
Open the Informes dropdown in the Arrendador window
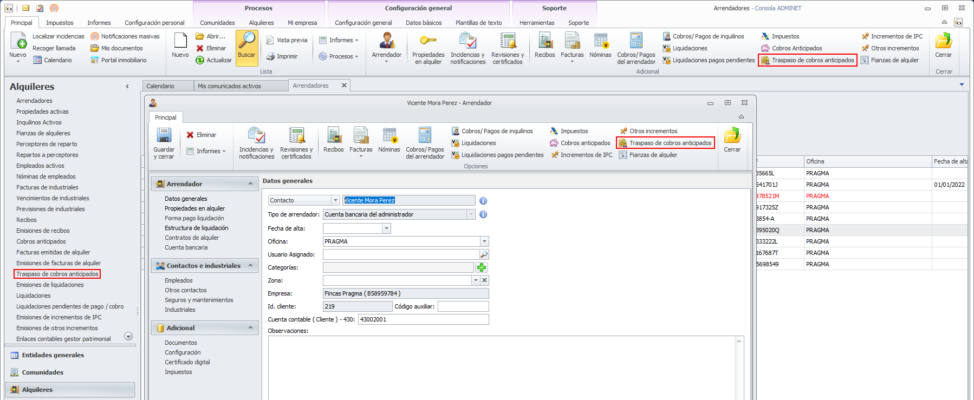(x=206, y=151)
